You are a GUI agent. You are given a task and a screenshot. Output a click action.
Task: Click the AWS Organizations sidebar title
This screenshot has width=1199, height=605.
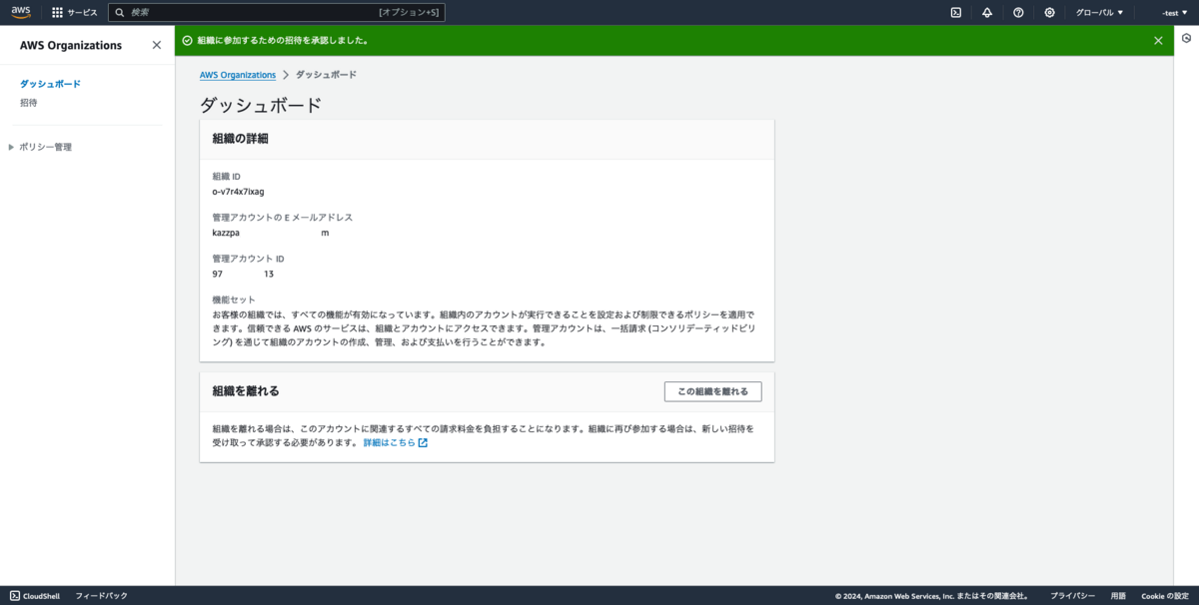(x=71, y=45)
